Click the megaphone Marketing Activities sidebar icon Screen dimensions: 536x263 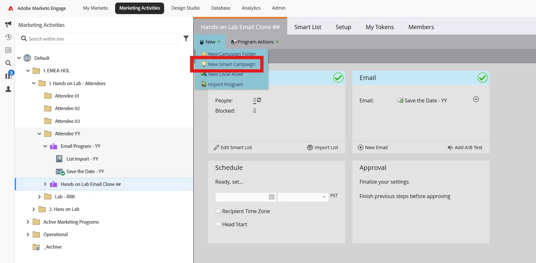point(8,24)
